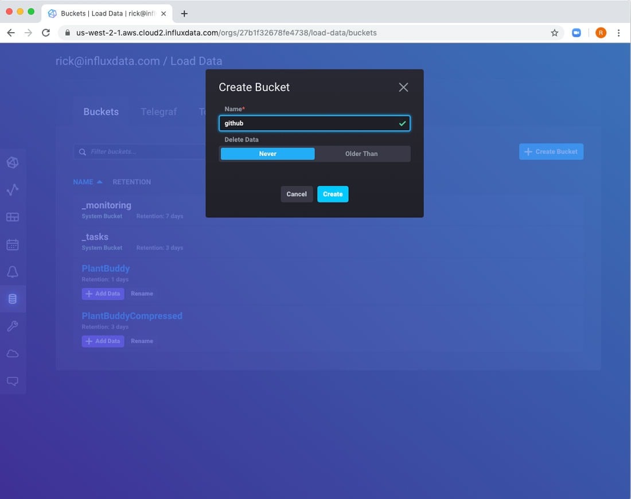Select Older Than retention option
631x499 pixels.
point(361,154)
